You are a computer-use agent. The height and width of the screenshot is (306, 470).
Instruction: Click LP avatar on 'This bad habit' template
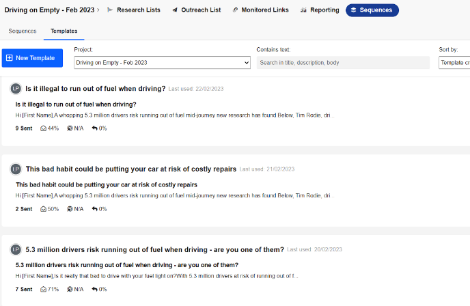click(16, 169)
